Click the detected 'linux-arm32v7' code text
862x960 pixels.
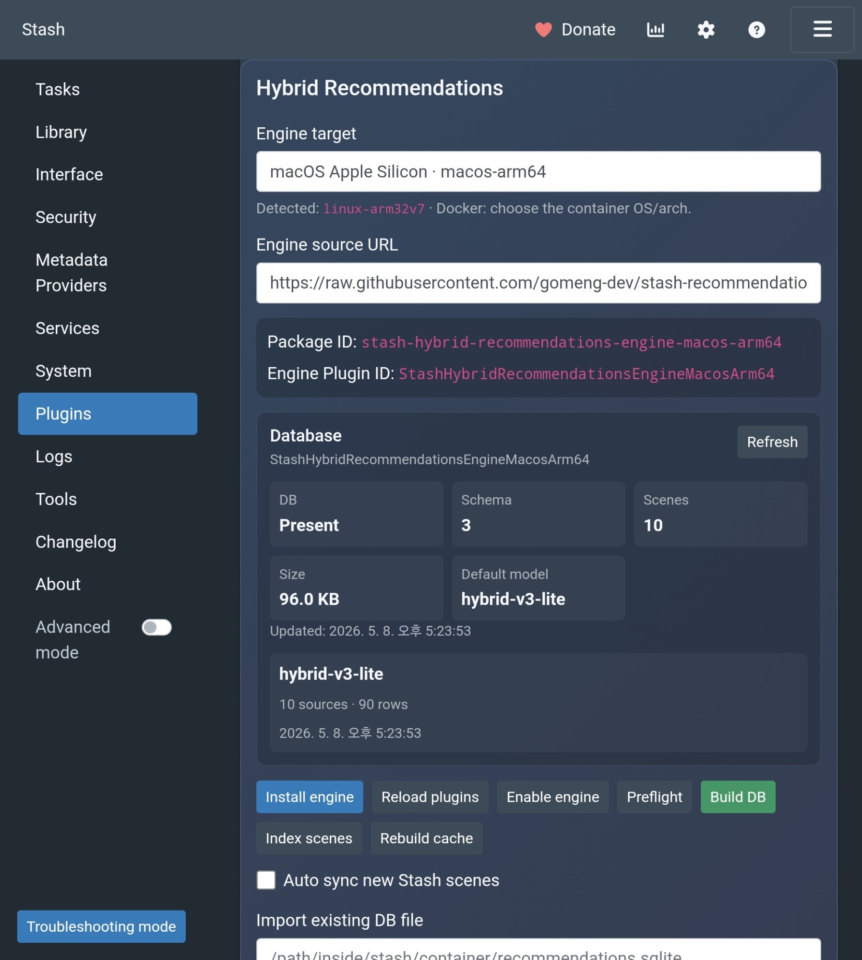(x=374, y=209)
